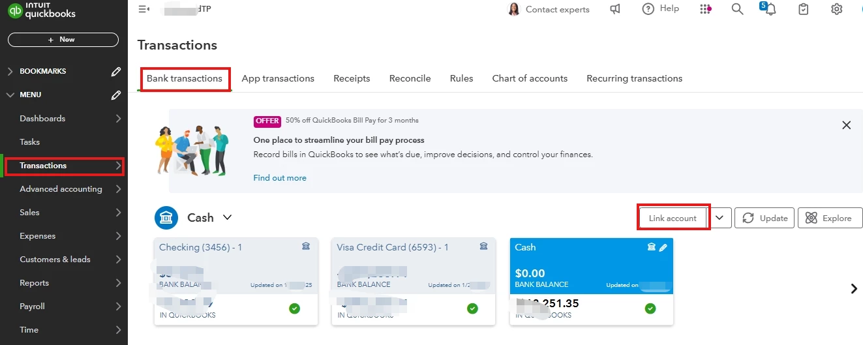Dismiss the Bill Pay offer banner

[846, 125]
